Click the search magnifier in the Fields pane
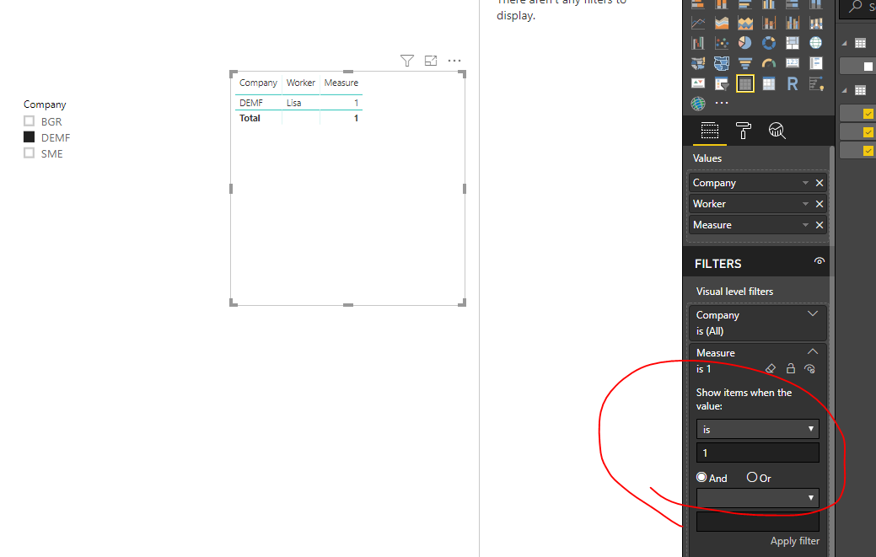 click(x=855, y=7)
